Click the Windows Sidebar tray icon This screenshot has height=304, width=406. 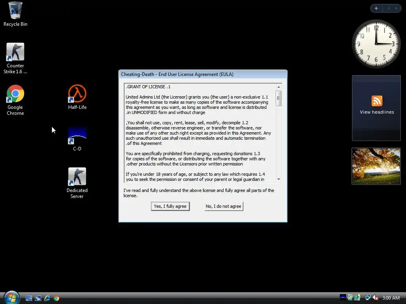pos(357,298)
